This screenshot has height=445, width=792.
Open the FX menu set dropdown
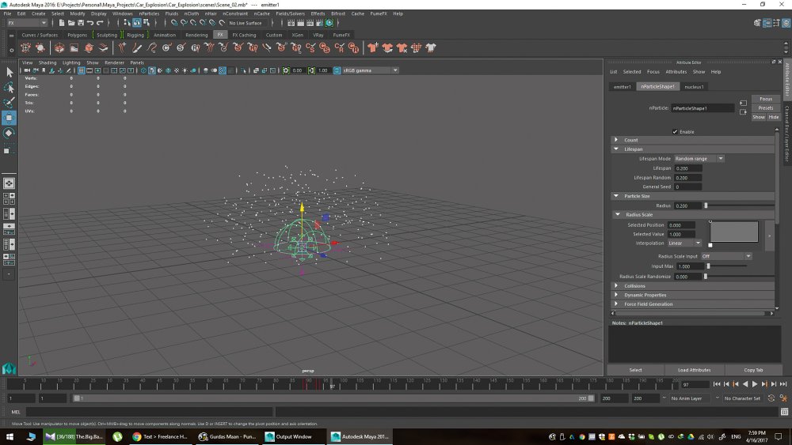click(27, 23)
